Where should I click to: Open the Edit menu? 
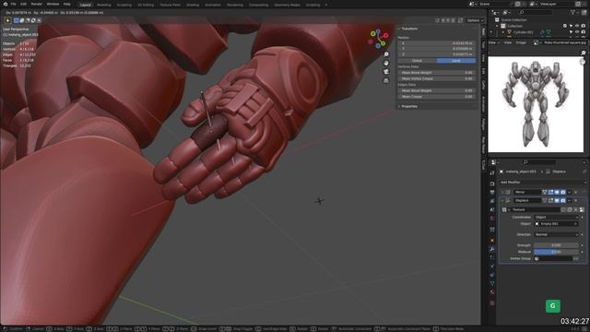pos(23,4)
